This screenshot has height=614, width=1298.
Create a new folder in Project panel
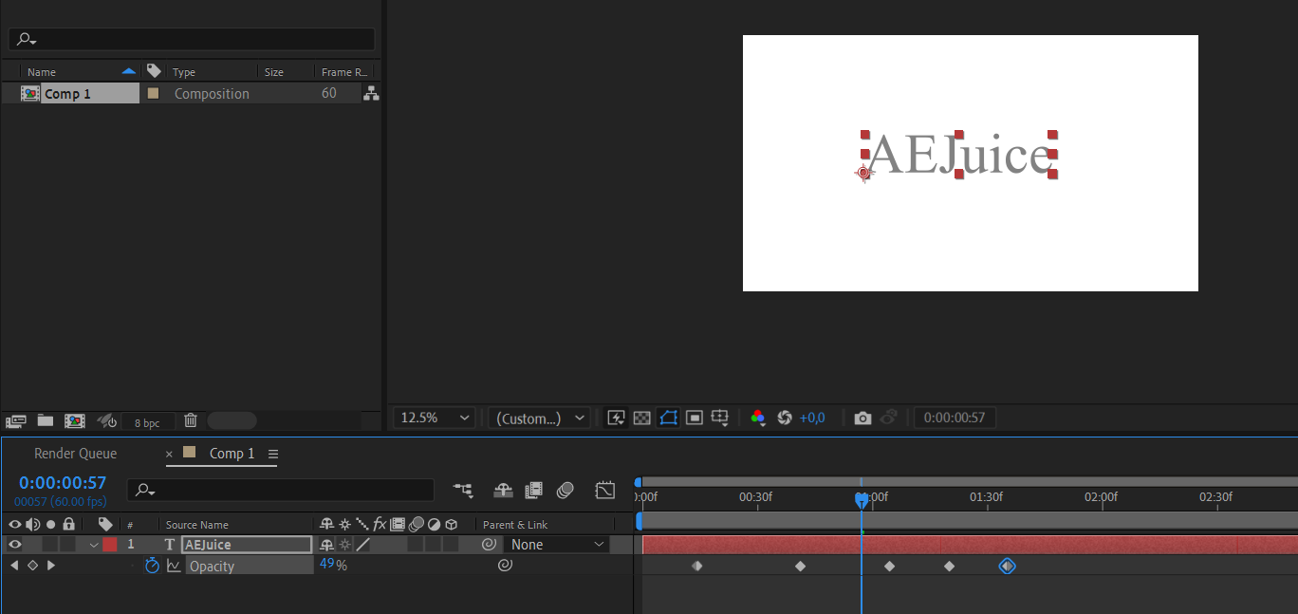(45, 420)
